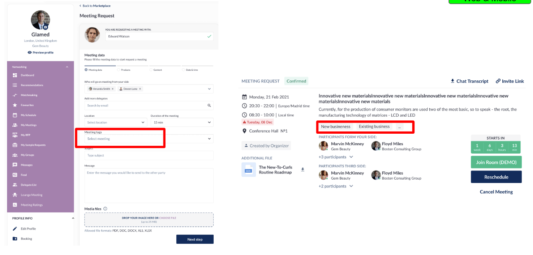Click the camera icon on profile photo
Image resolution: width=533 pixels, height=255 pixels.
46,27
